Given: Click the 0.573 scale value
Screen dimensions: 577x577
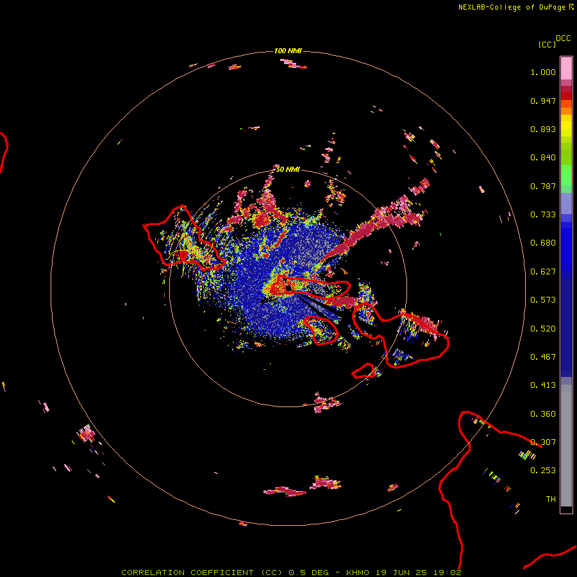Looking at the screenshot, I should (543, 300).
